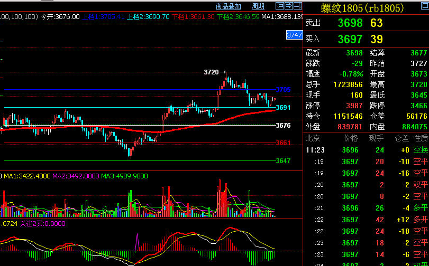Screen dimensions: 429x266
Task: Click the left arrow navigation icon
Action: click(280, 6)
